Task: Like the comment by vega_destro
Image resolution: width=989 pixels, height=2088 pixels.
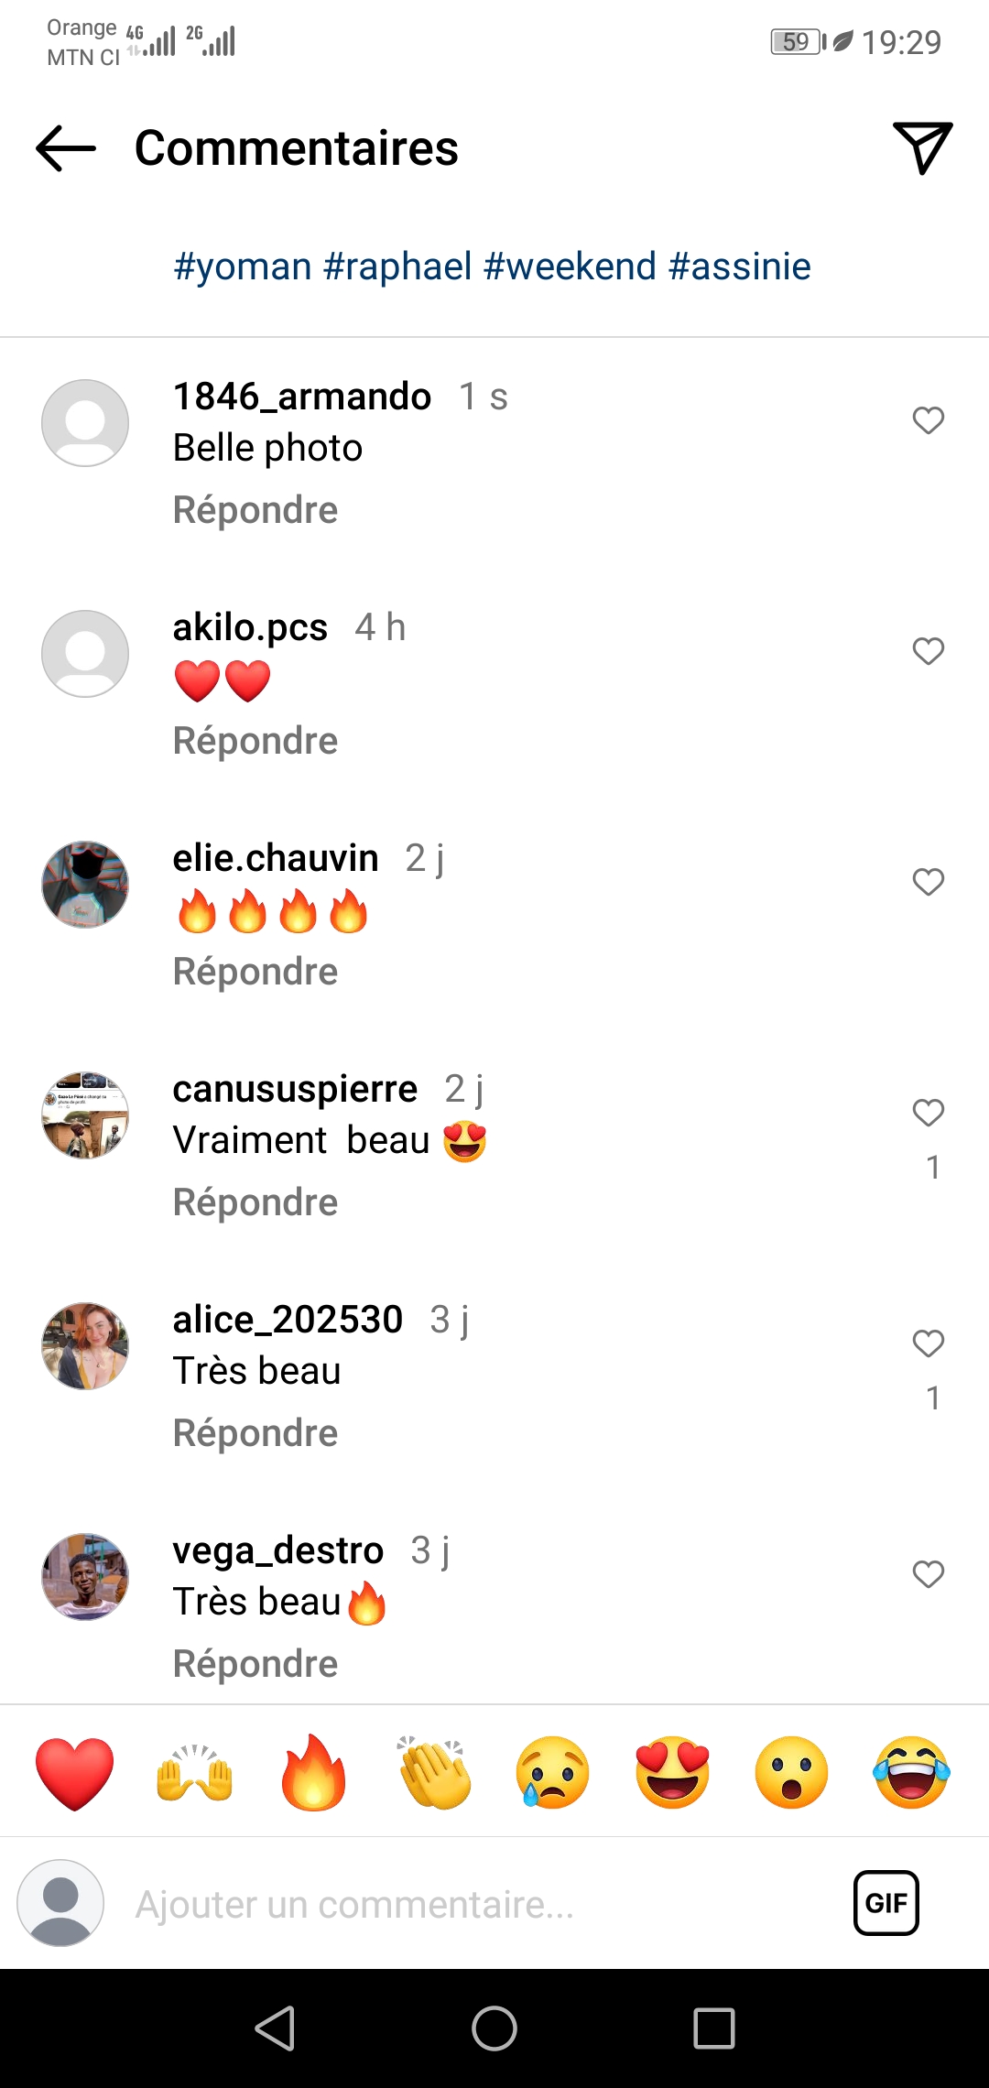Action: point(929,1574)
